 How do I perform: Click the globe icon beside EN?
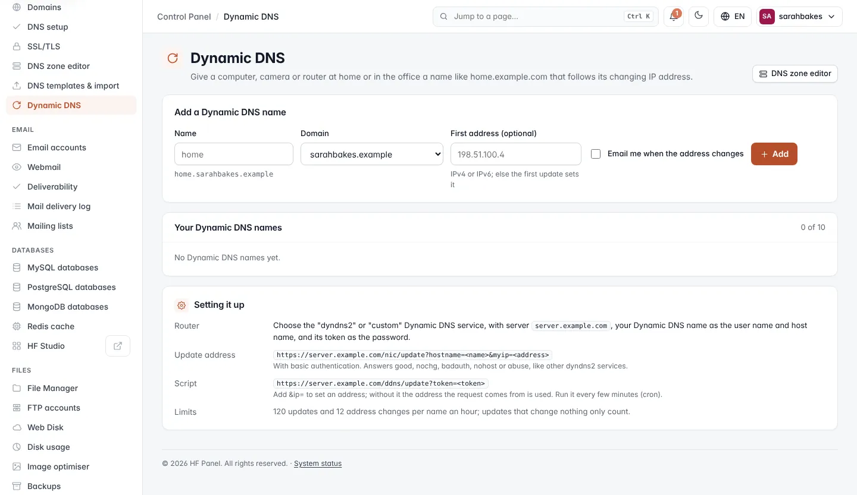click(725, 17)
